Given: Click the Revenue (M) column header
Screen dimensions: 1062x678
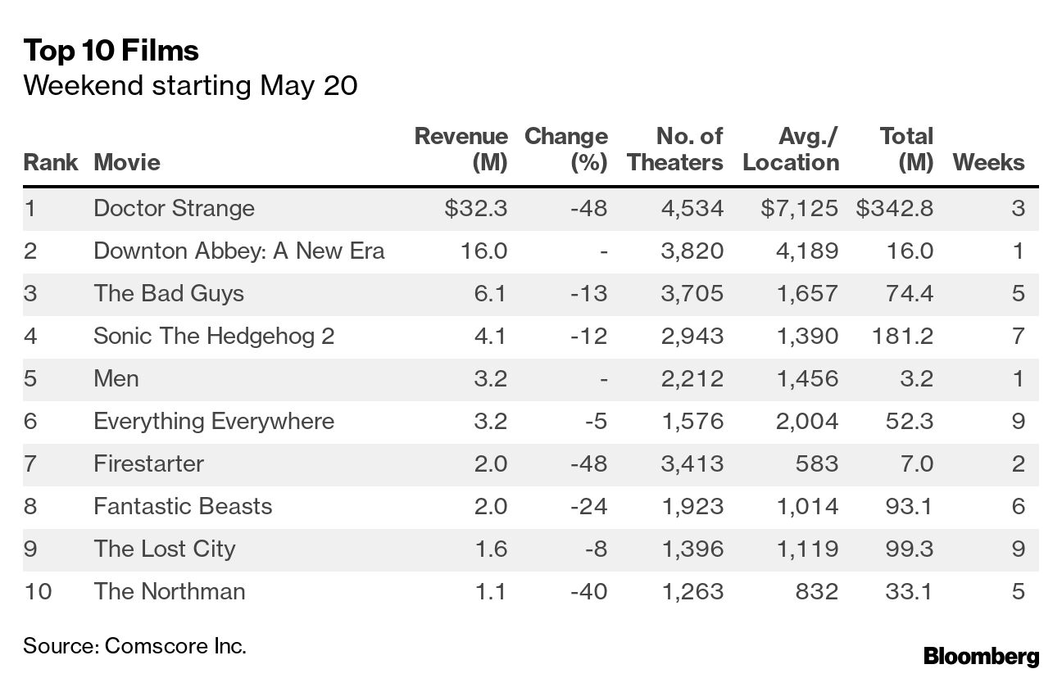Looking at the screenshot, I should point(461,149).
